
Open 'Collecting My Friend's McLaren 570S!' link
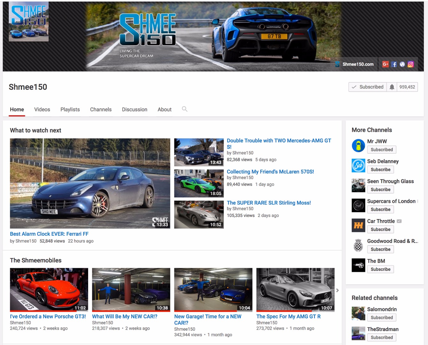[x=270, y=172]
